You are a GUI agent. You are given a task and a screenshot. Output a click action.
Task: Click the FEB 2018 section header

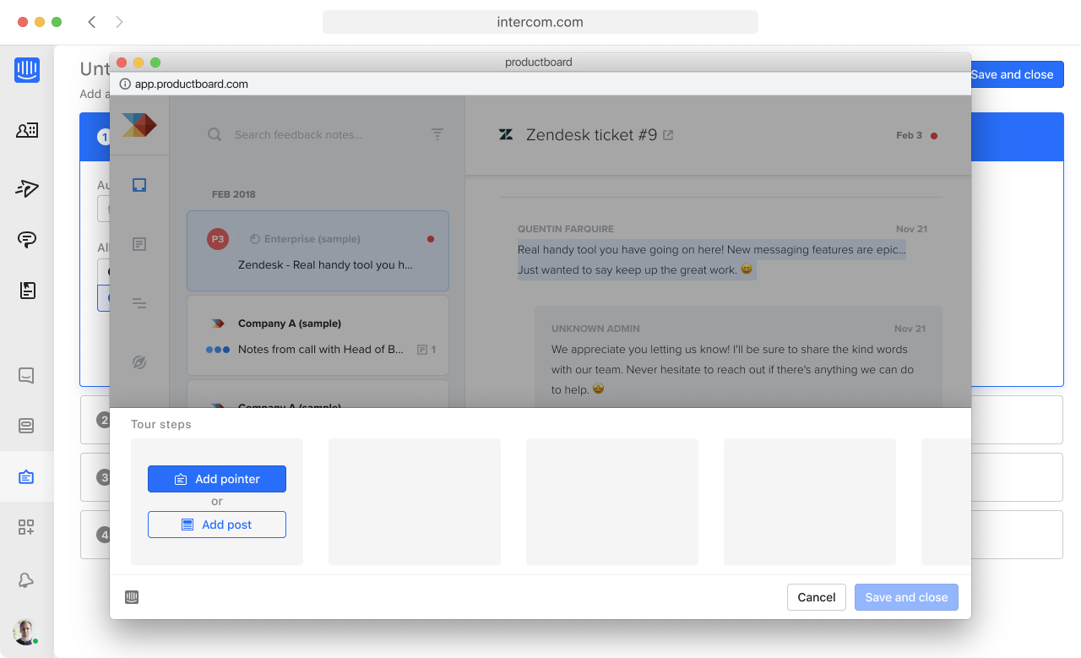click(234, 194)
